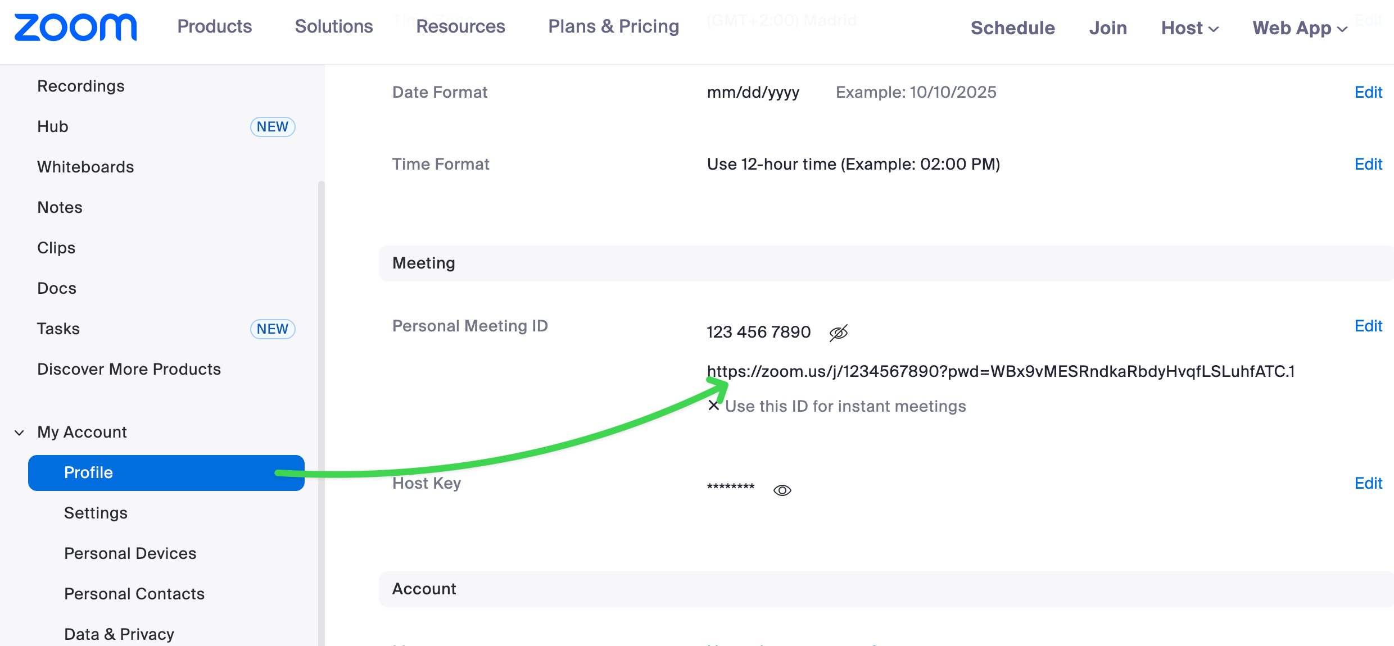
Task: Edit the Host Key
Action: tap(1368, 483)
